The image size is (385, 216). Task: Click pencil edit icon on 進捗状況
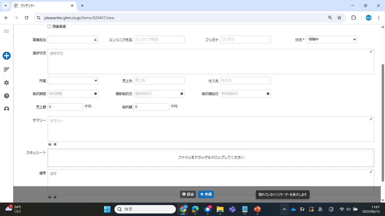coord(371,52)
